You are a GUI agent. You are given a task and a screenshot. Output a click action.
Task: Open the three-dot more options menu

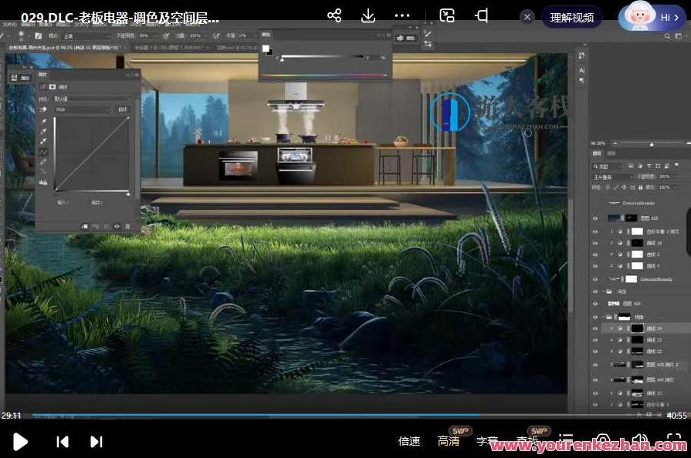pyautogui.click(x=402, y=16)
